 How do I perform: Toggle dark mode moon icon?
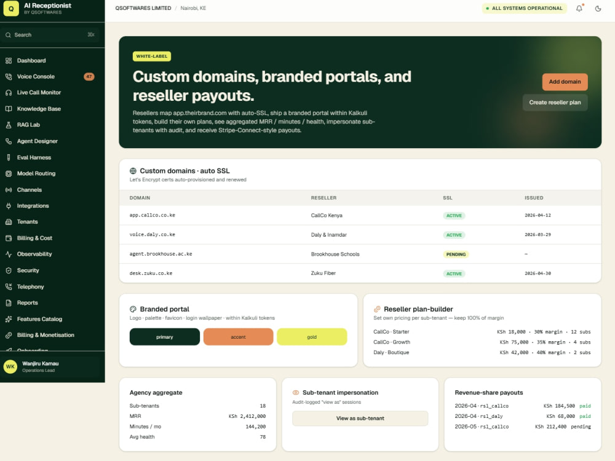click(x=598, y=8)
